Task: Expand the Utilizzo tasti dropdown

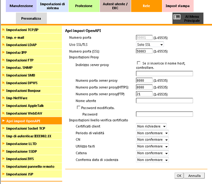Action: tap(152, 146)
